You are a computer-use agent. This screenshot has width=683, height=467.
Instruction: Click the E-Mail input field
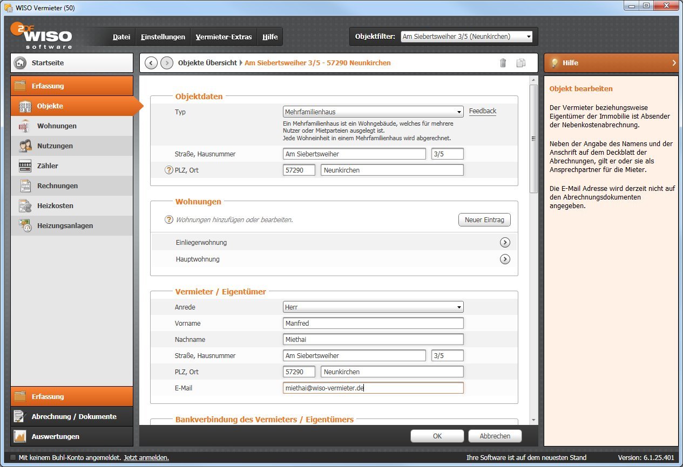coord(373,388)
